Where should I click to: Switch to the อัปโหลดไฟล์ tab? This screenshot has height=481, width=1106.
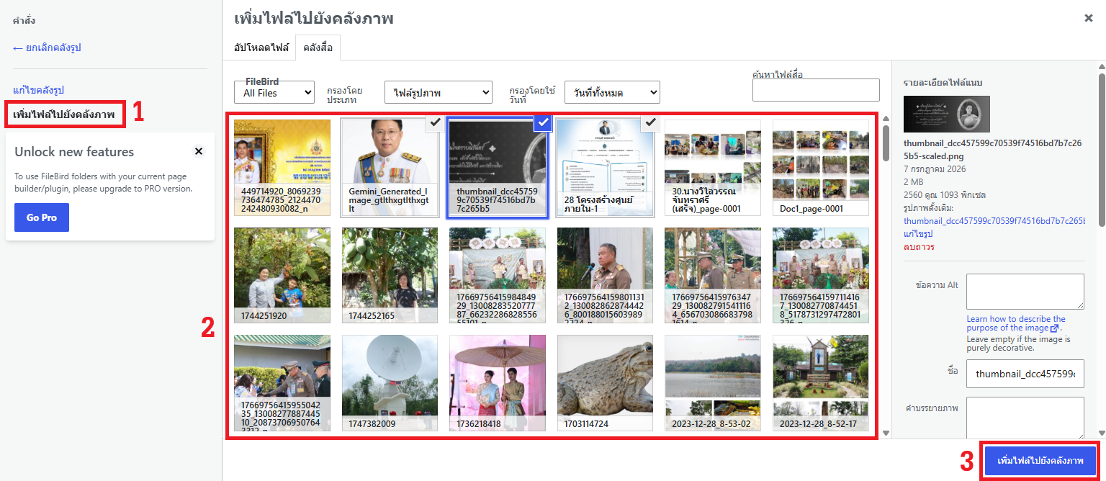261,48
